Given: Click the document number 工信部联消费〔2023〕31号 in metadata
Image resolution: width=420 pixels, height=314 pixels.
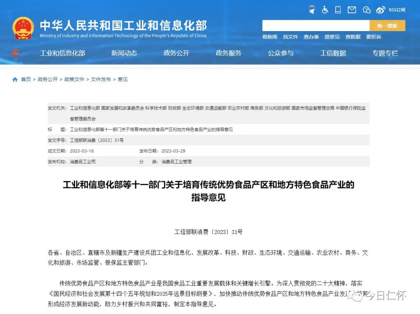Looking at the screenshot, I should click(97, 140).
